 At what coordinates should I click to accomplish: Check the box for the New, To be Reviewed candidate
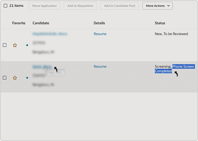(5, 45)
